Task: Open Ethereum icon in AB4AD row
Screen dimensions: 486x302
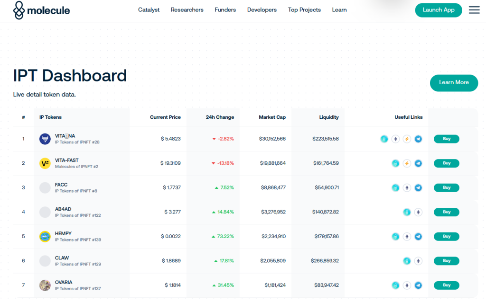Action: (418, 213)
